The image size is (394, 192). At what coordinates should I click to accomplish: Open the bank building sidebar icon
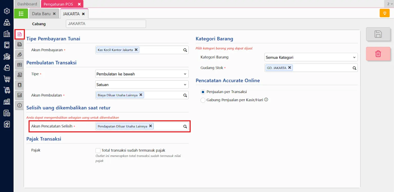tap(7, 56)
